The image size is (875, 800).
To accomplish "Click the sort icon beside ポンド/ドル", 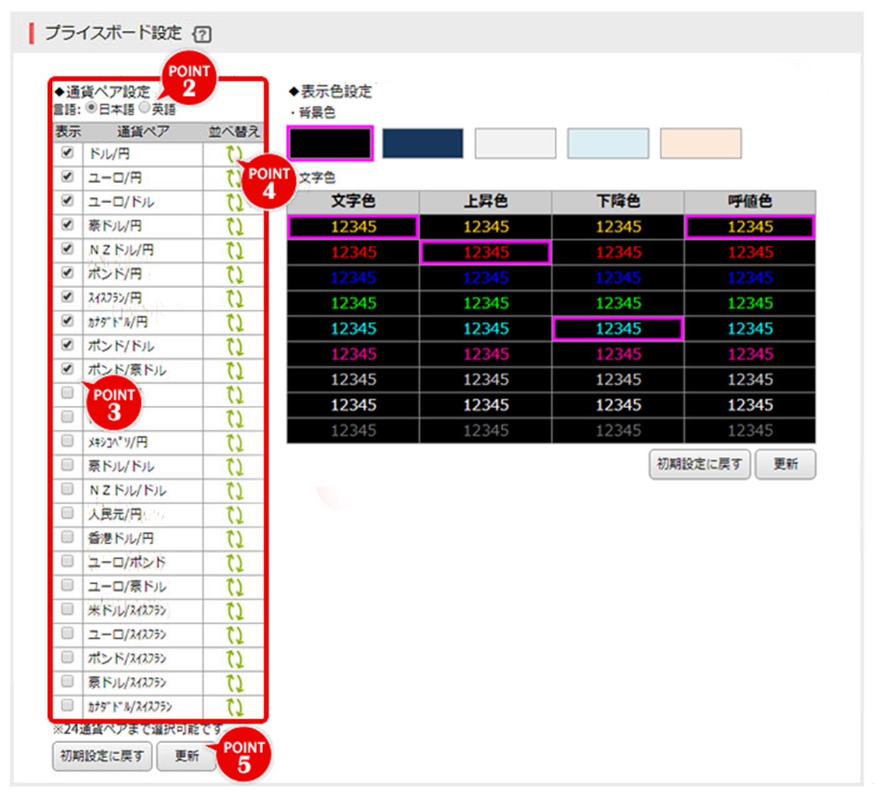I will click(234, 346).
